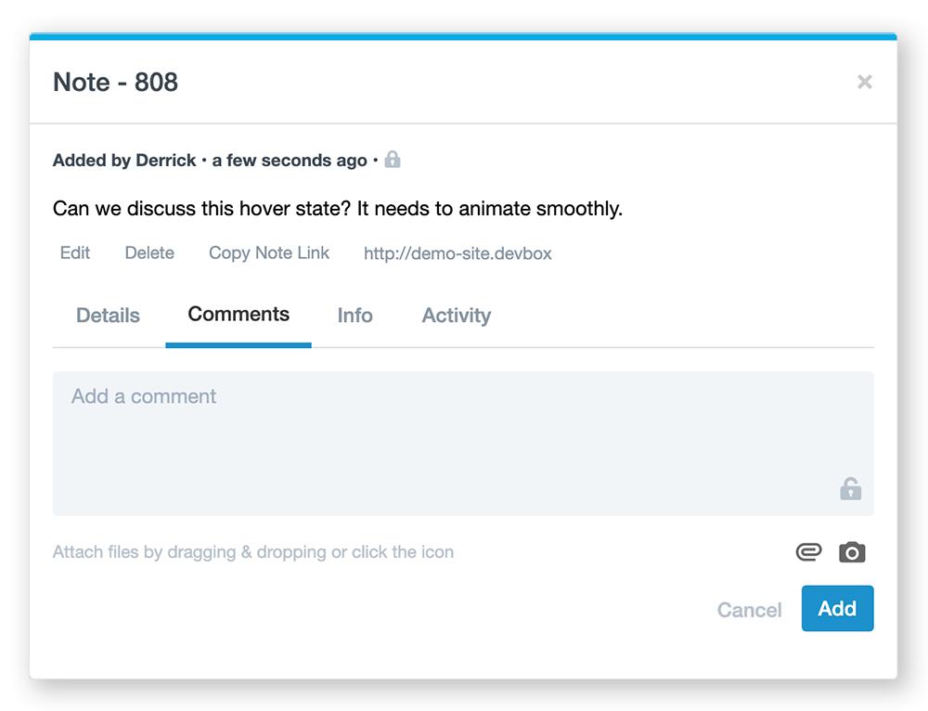Close the Note 808 dialog
The image size is (928, 711).
tap(864, 83)
